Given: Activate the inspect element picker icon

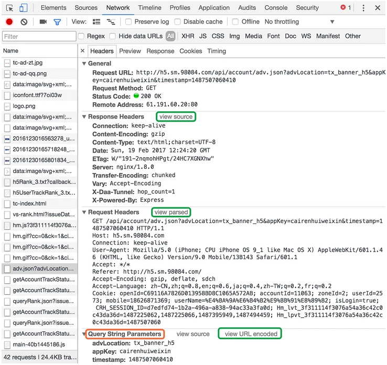Looking at the screenshot, I should click(x=9, y=8).
